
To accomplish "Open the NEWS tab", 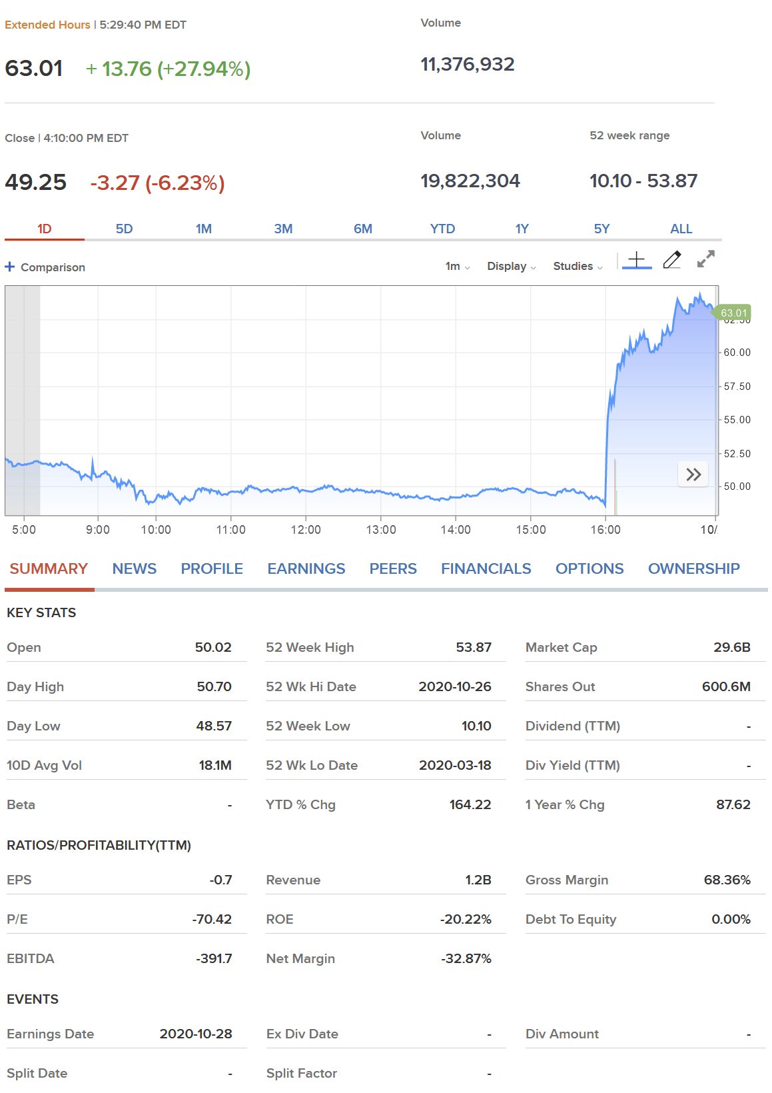I will click(x=134, y=569).
